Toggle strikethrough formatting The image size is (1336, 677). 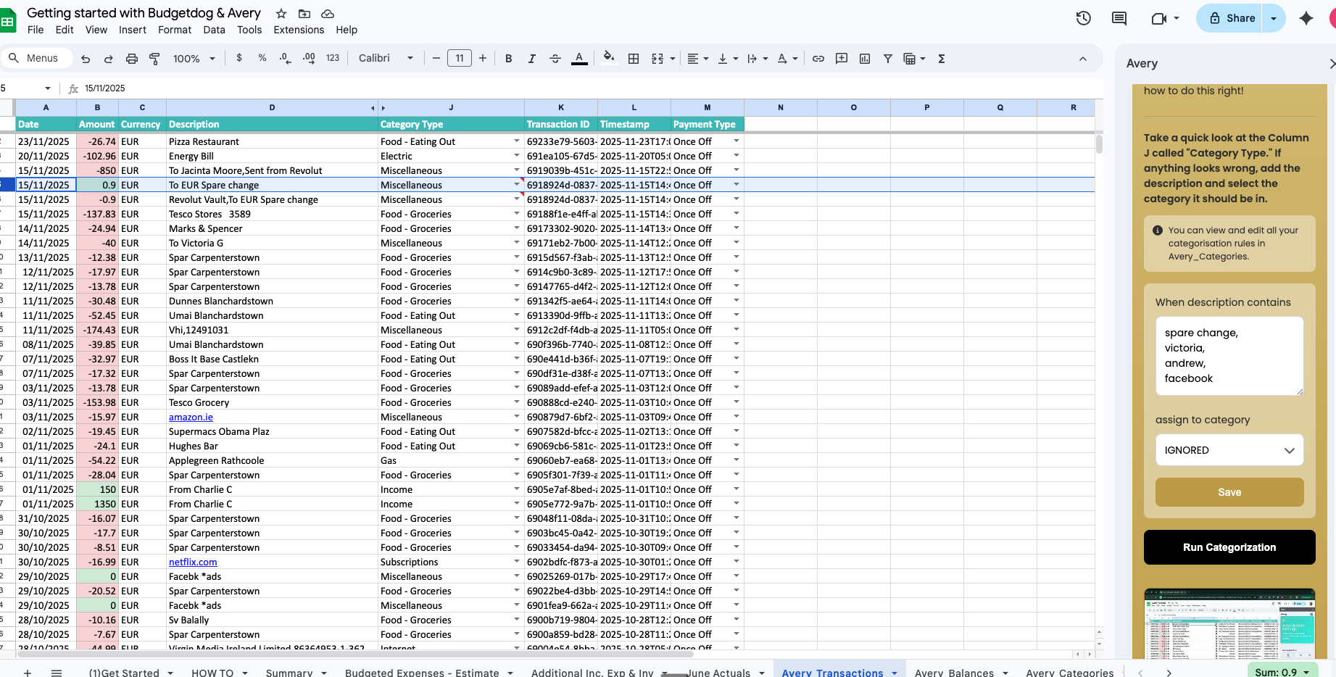point(555,59)
